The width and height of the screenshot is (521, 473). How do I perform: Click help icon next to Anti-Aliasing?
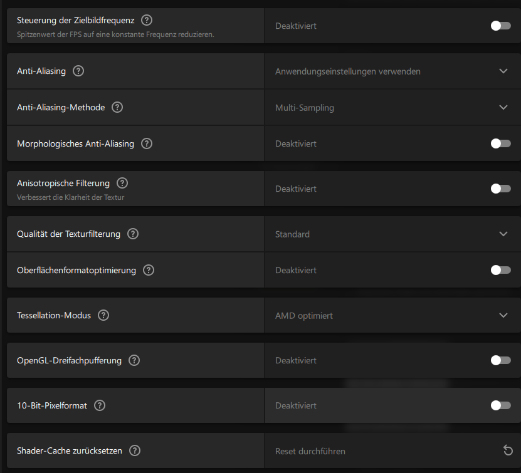78,71
